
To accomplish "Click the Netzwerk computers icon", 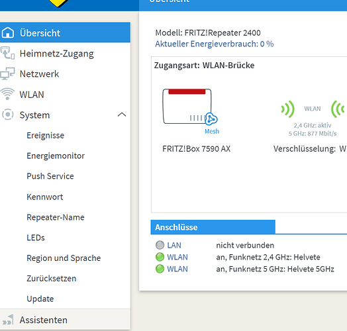I will 7,73.
